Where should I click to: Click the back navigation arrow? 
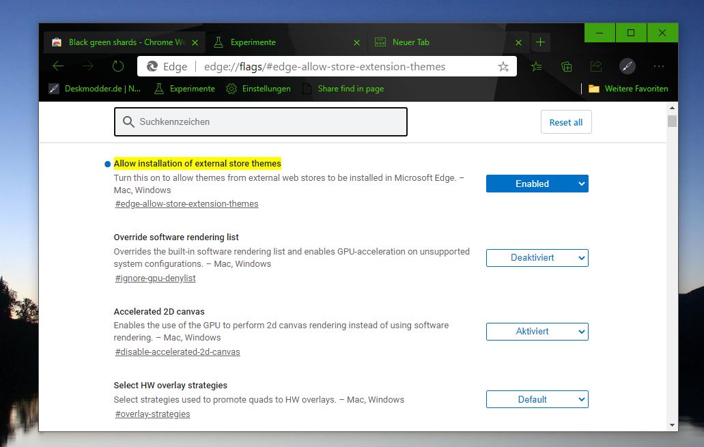click(58, 66)
